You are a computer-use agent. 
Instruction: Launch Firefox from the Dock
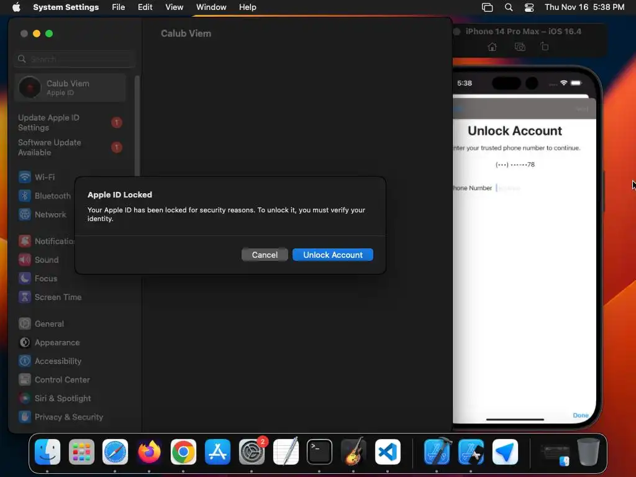[149, 452]
